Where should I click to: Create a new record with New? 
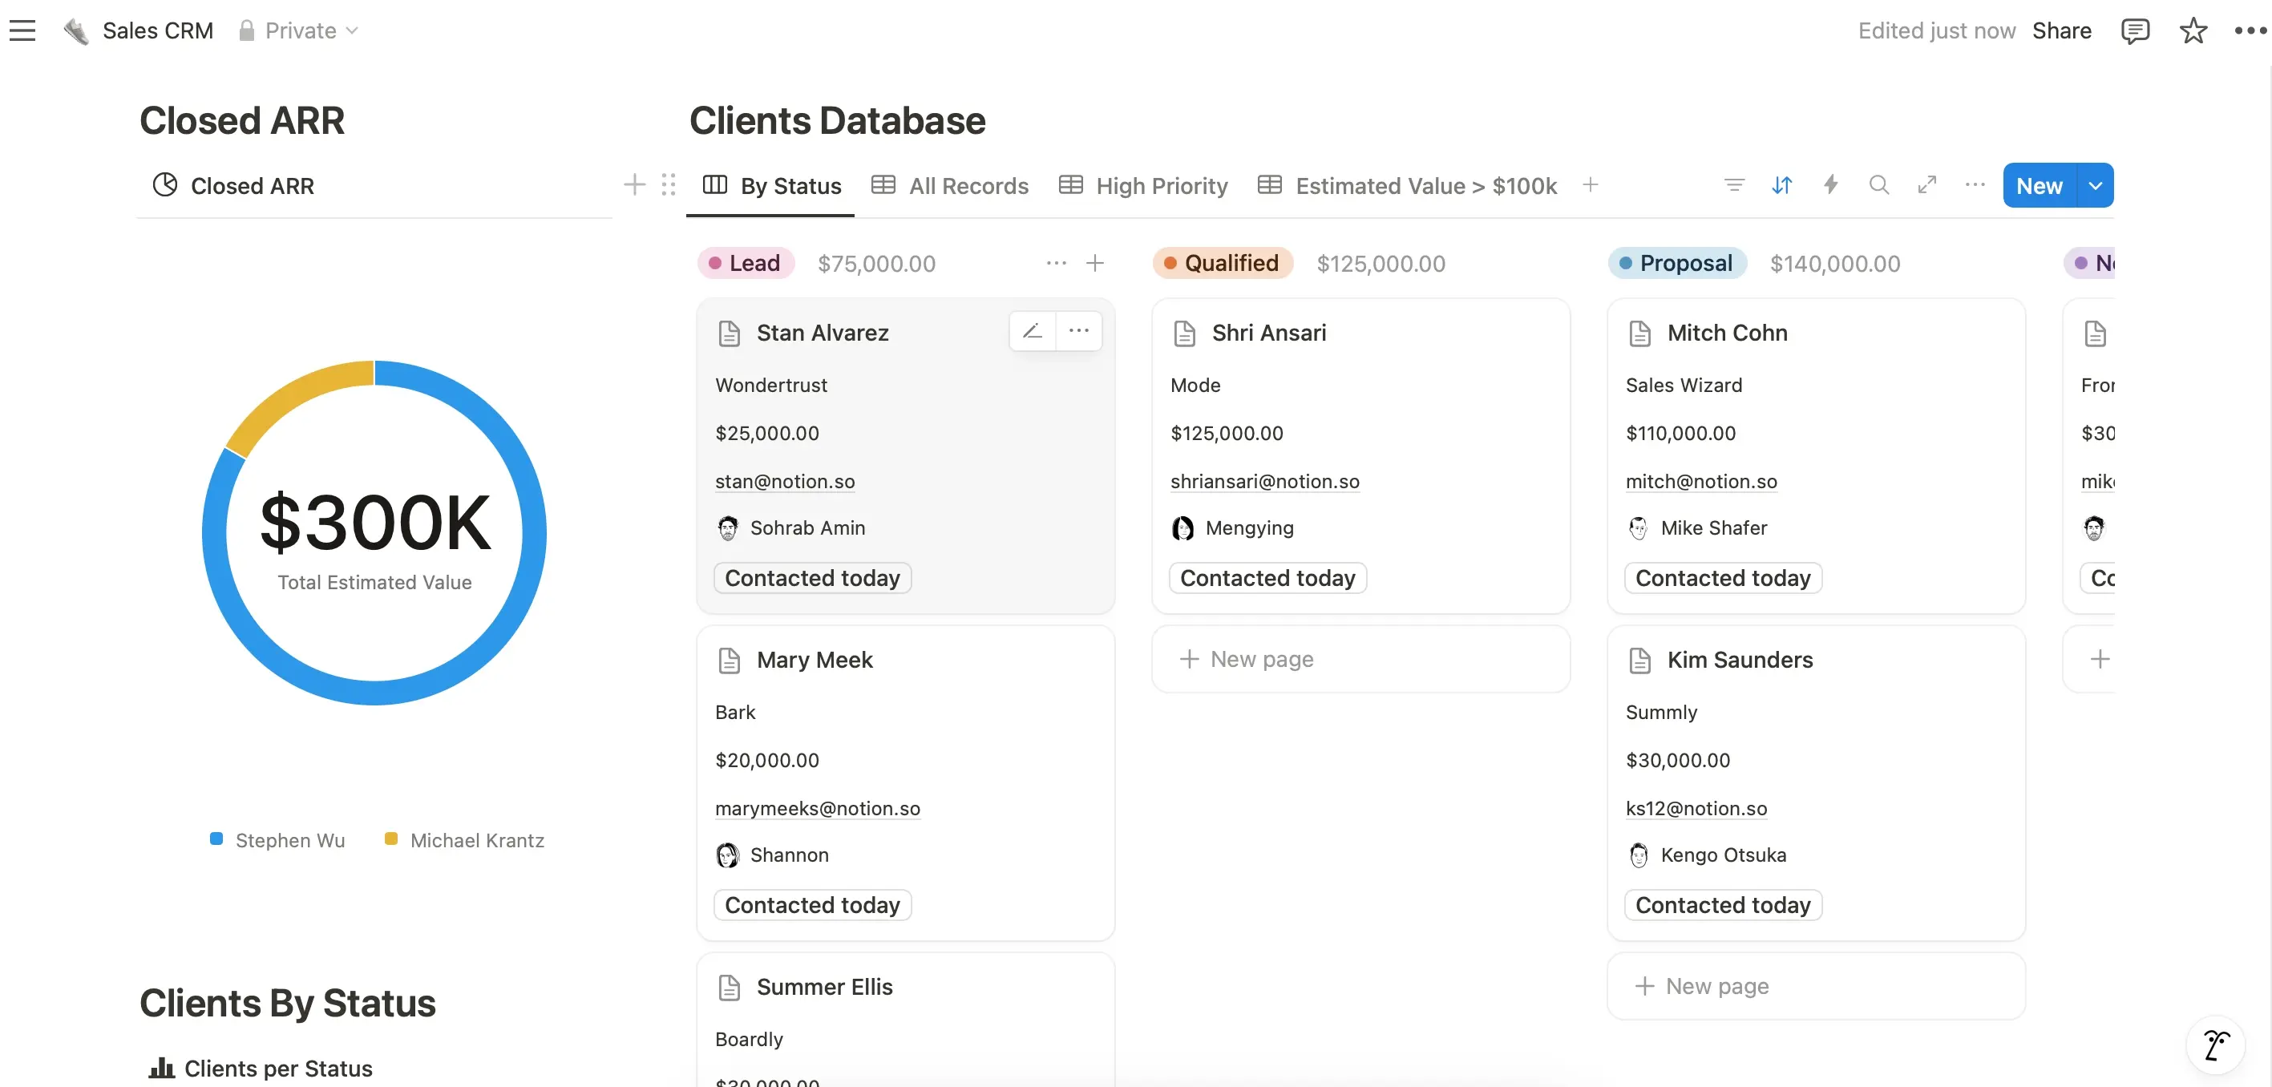tap(2040, 185)
